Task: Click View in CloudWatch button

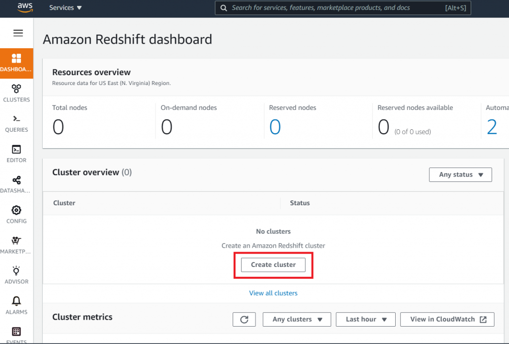Action: tap(447, 319)
